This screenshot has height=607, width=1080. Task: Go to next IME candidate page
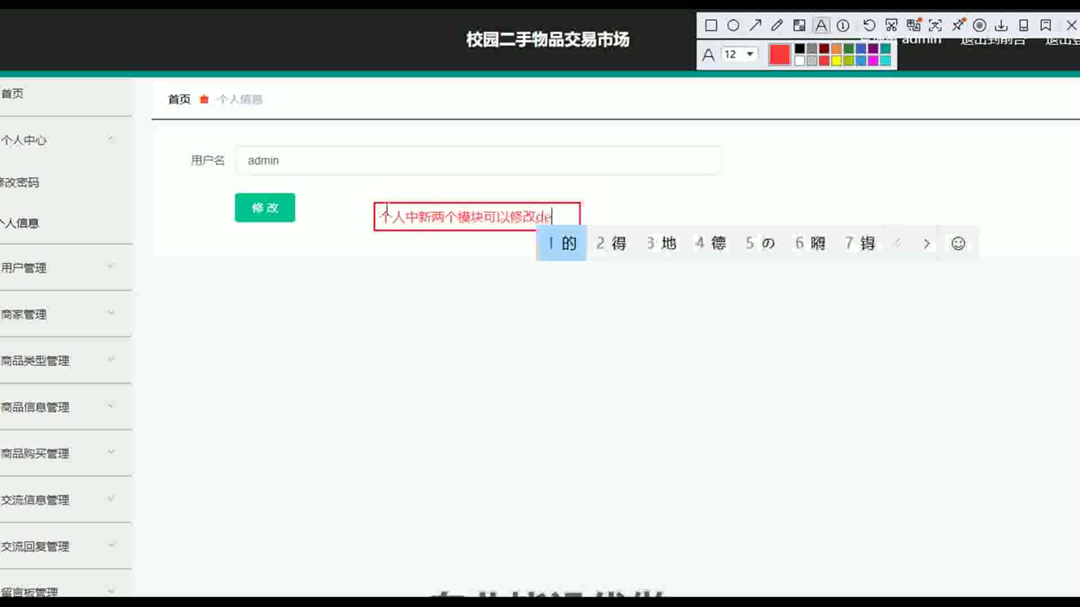[x=926, y=243]
